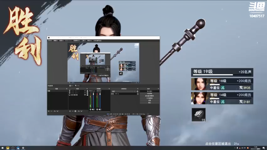Click the level 14 hero portrait row
Viewport: 267px width, 150px height.
(x=222, y=98)
